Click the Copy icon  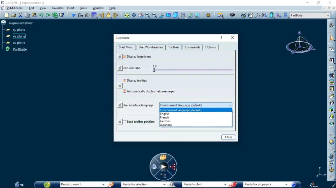(27, 15)
